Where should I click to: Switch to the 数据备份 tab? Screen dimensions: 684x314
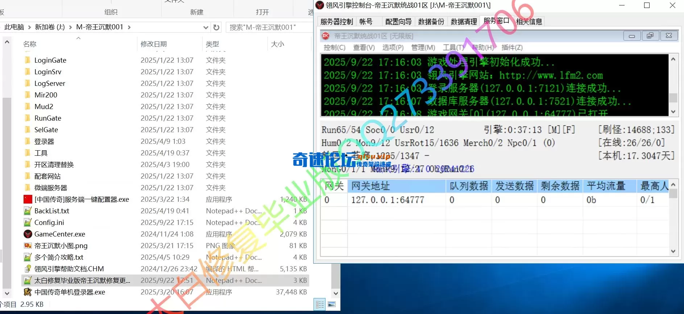coord(431,22)
